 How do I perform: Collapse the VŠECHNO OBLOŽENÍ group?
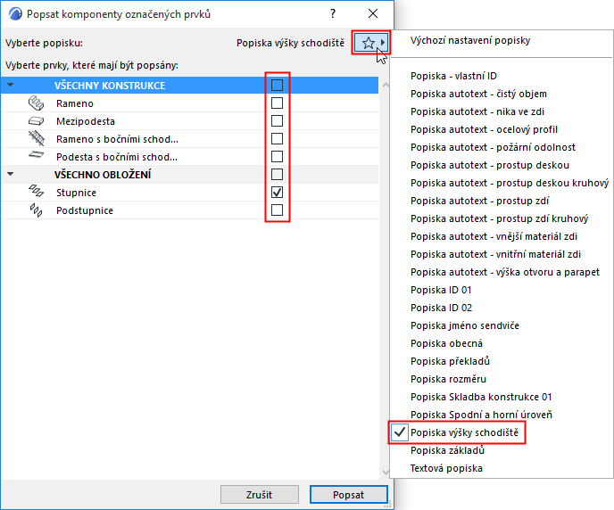tap(11, 175)
